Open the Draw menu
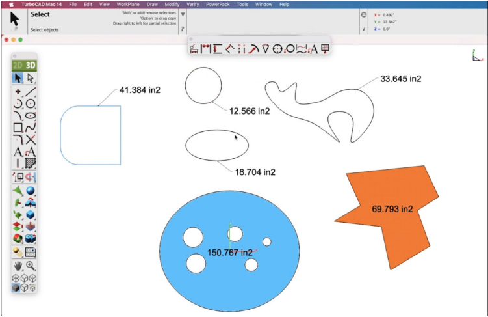 [x=152, y=4]
